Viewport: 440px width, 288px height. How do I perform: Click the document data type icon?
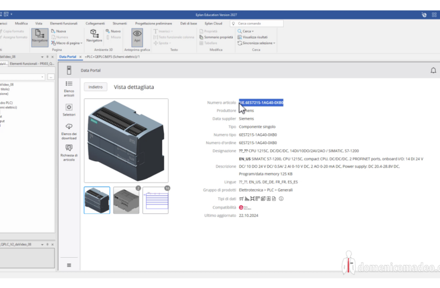274,199
